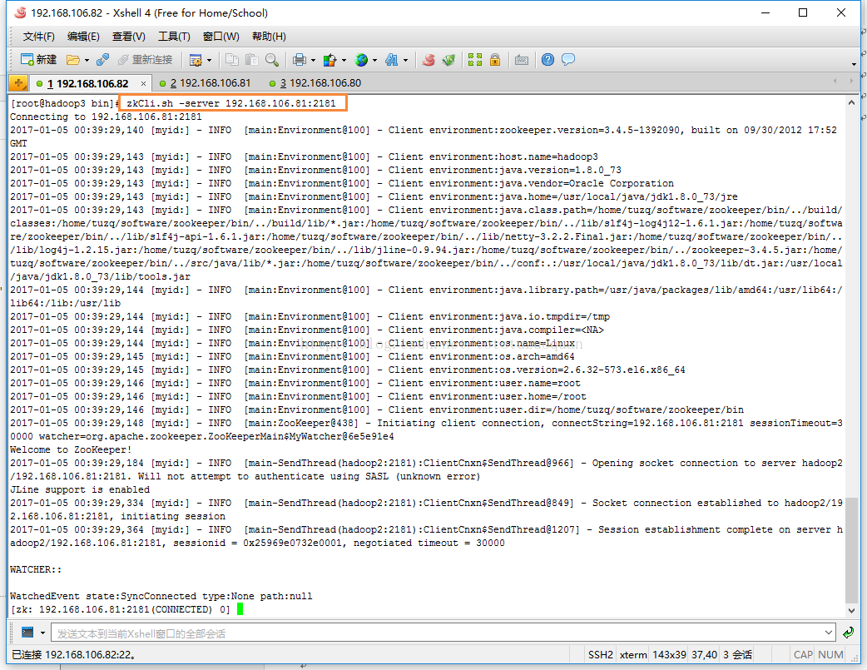This screenshot has height=670, width=867.
Task: Open the 查看(V) menu
Action: point(129,37)
